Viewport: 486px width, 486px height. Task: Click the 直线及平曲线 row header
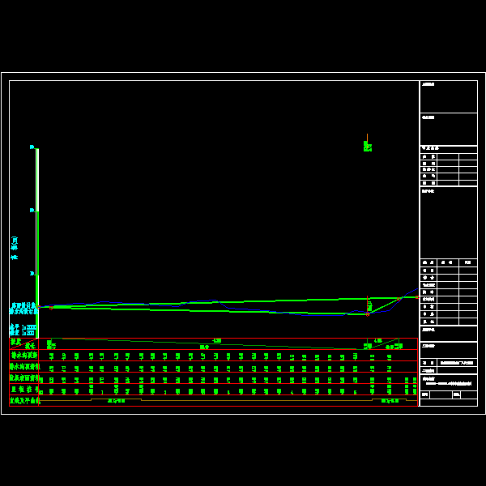[24, 400]
